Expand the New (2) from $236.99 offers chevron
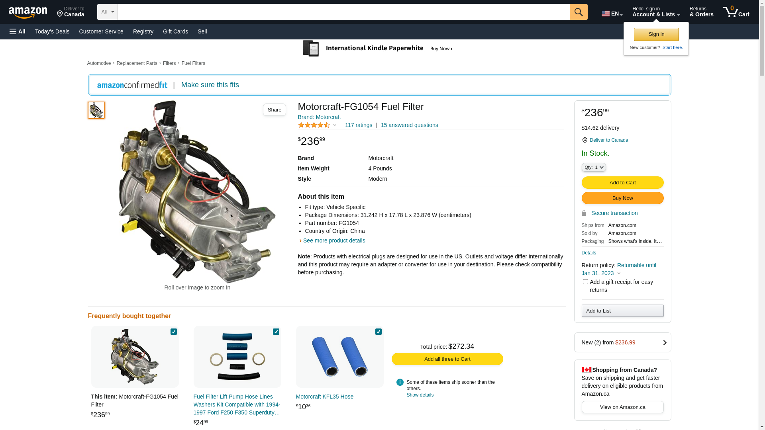Screen dimensions: 765x430 pos(665,342)
